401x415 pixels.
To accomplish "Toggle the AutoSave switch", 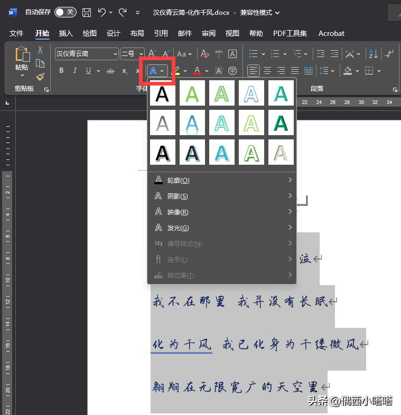I will 66,12.
